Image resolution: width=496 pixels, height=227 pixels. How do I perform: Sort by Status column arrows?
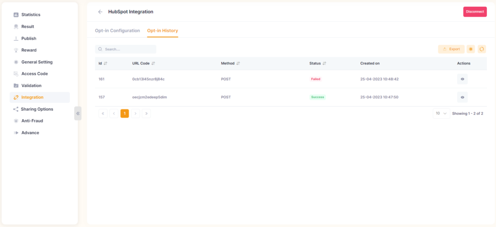coord(324,63)
